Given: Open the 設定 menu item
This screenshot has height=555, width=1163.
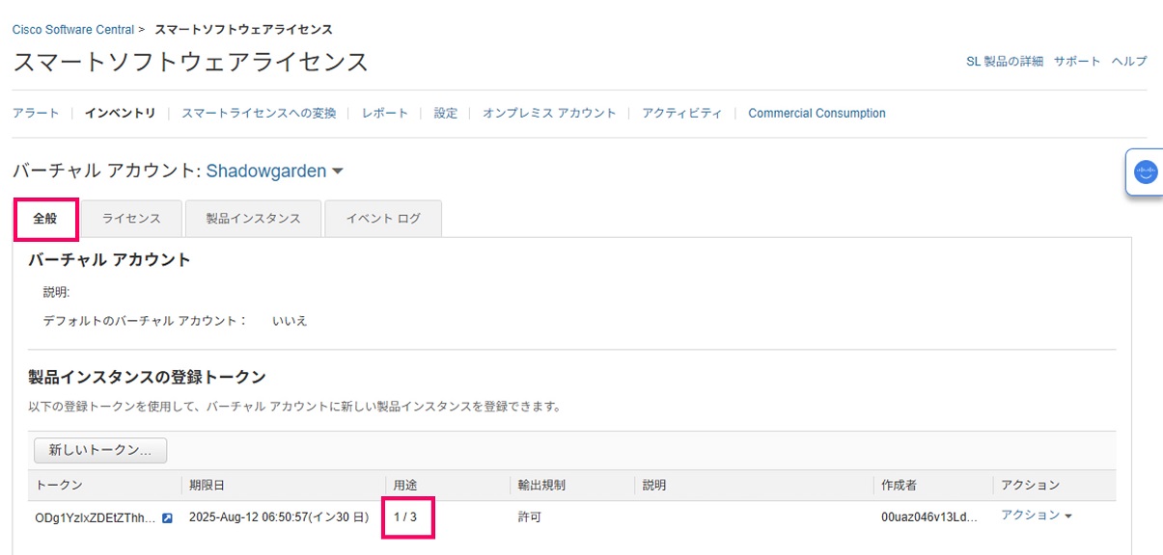Looking at the screenshot, I should tap(446, 113).
